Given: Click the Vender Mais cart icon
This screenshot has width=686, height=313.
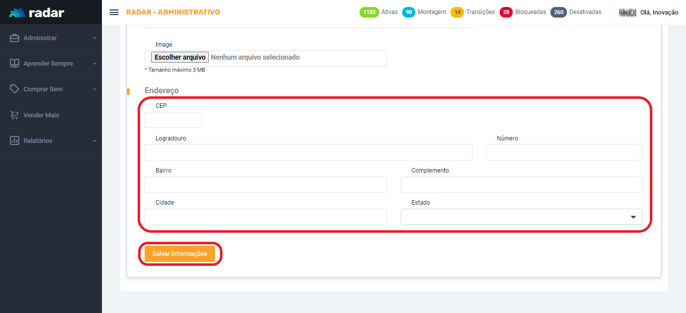Looking at the screenshot, I should point(15,115).
